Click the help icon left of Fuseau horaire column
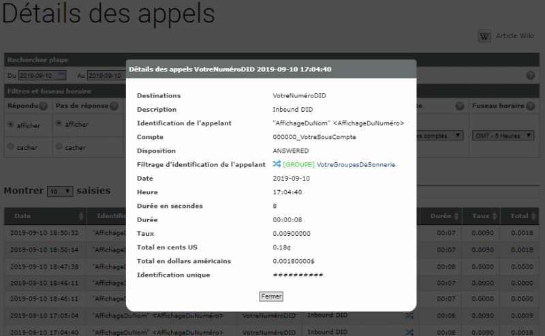This screenshot has width=545, height=336. pyautogui.click(x=459, y=106)
